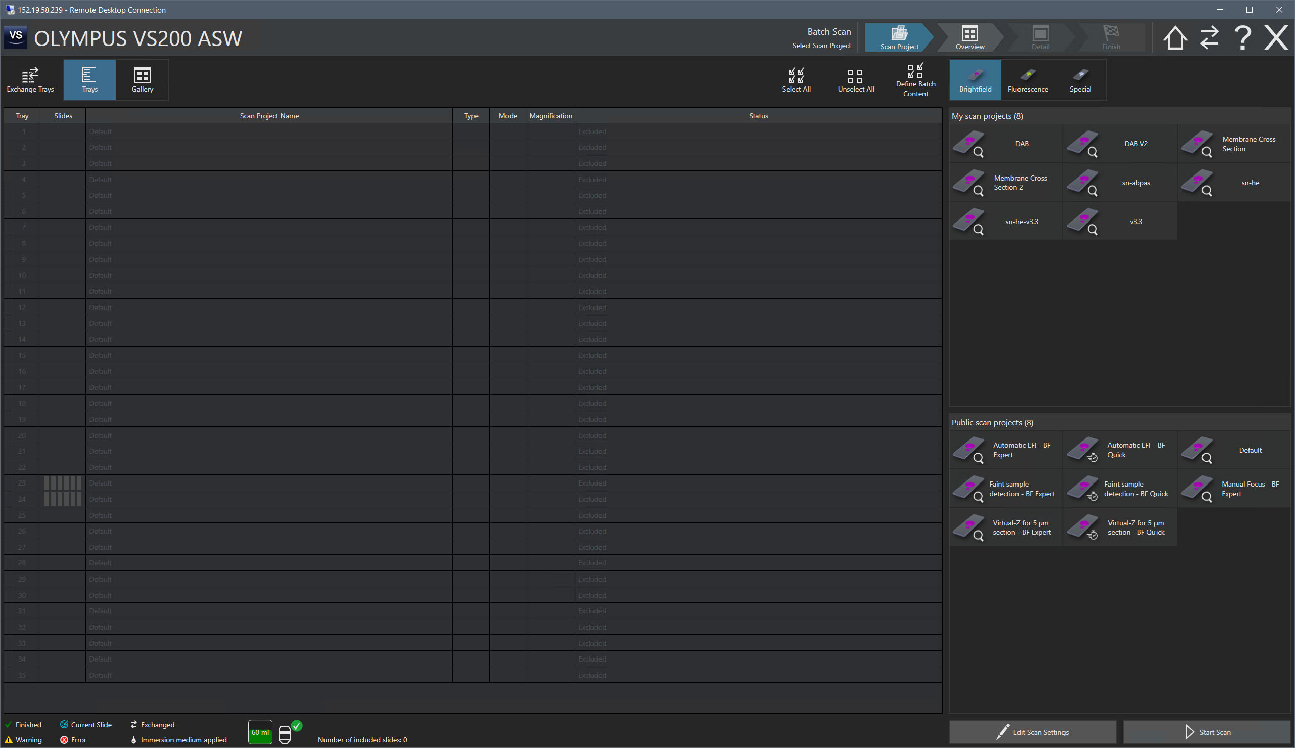The image size is (1295, 748).
Task: Click the swap arrows icon in header
Action: coord(1209,38)
